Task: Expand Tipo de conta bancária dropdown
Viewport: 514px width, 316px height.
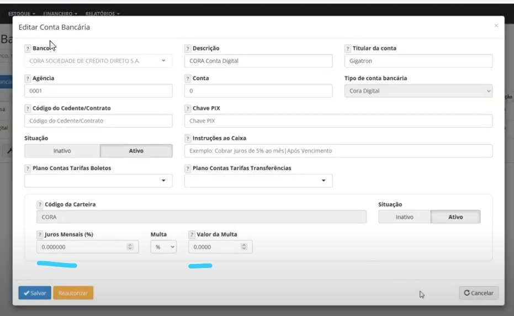Action: pyautogui.click(x=418, y=91)
